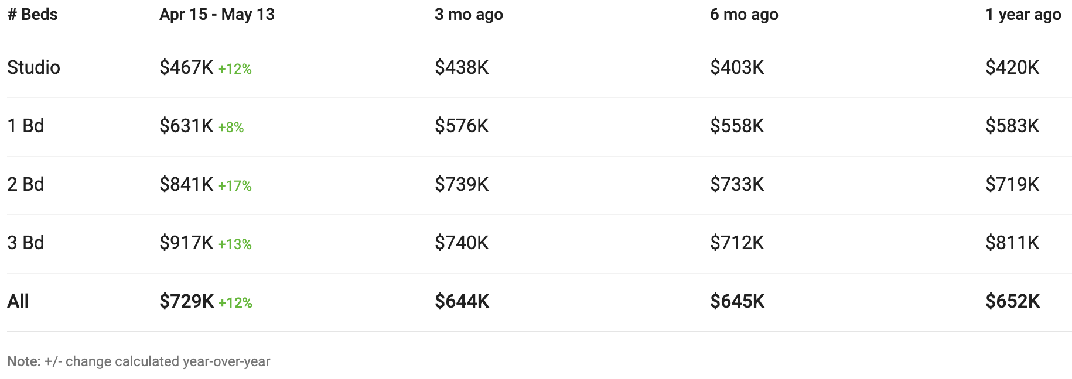Click the year-over-year change note text
The image size is (1072, 379).
139,361
